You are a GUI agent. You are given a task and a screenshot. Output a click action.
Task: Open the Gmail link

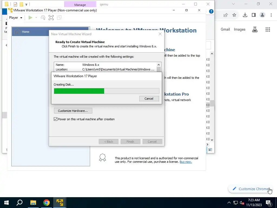coord(225,29)
